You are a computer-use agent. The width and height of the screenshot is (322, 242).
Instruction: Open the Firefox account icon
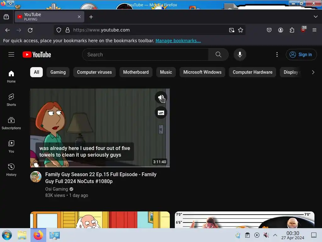coord(280,30)
